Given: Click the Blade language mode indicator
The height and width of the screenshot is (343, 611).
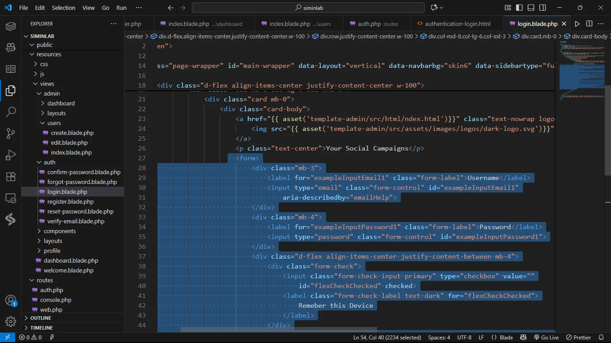Looking at the screenshot, I should click(502, 338).
